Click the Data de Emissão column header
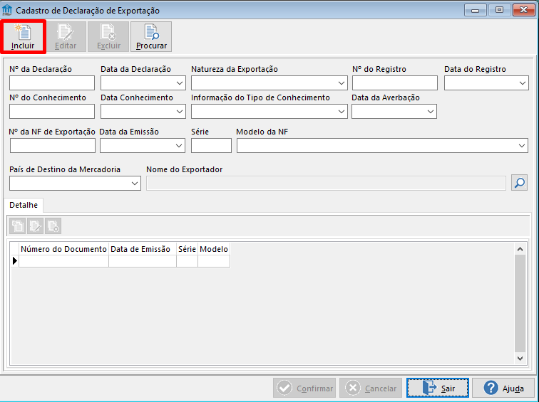The height and width of the screenshot is (402, 539). (143, 249)
